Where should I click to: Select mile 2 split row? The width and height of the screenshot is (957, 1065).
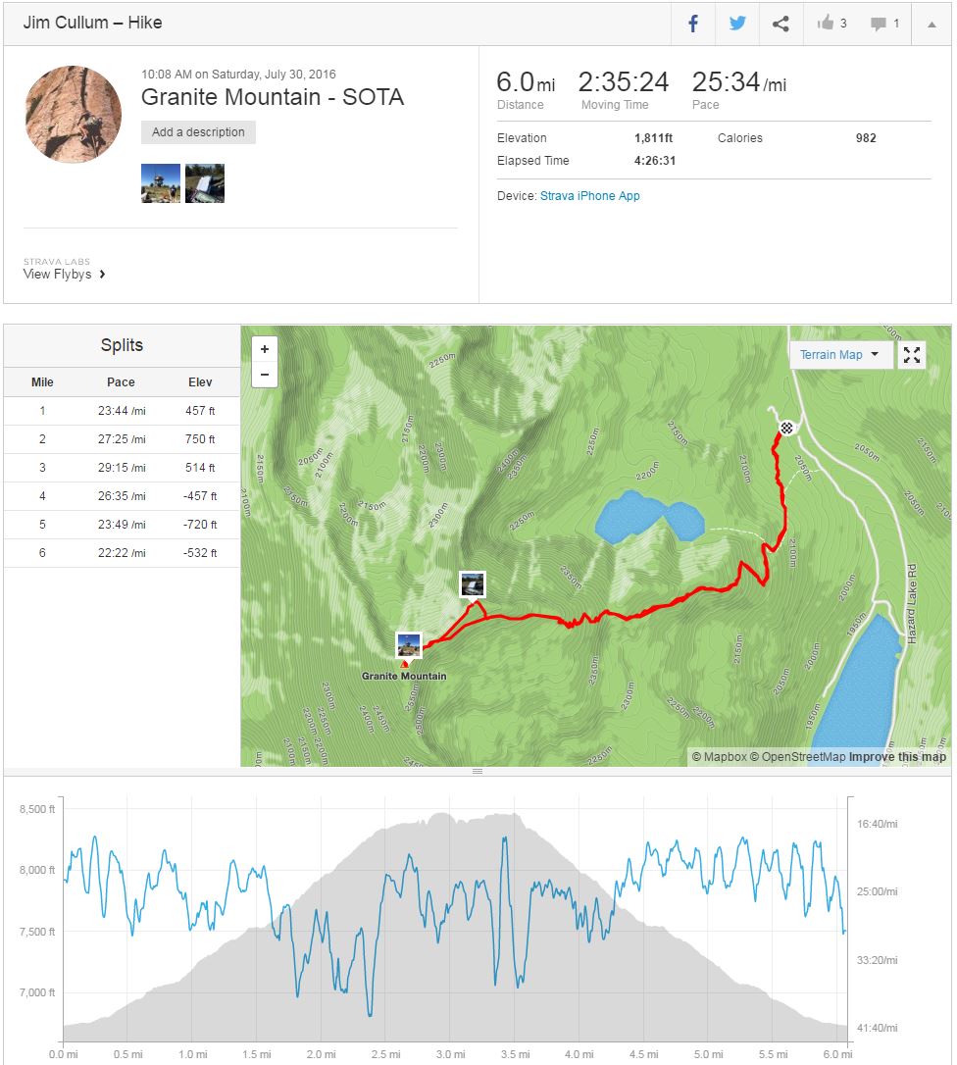tap(122, 438)
